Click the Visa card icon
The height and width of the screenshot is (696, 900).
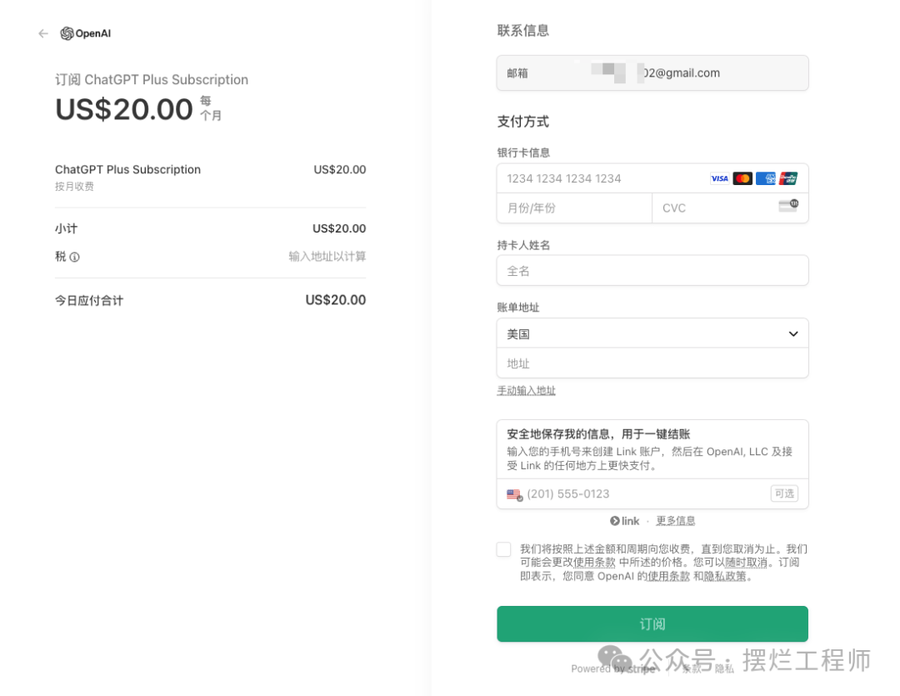(719, 178)
